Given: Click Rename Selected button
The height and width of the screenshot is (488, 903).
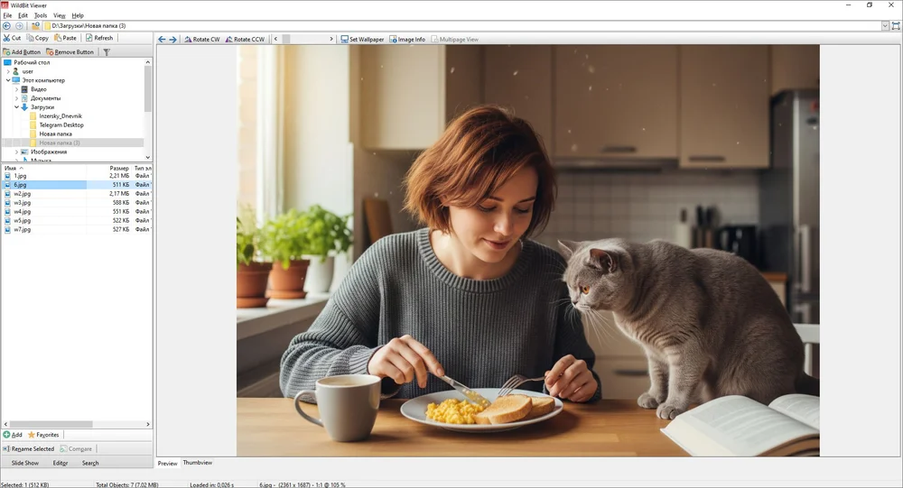Looking at the screenshot, I should pos(28,448).
